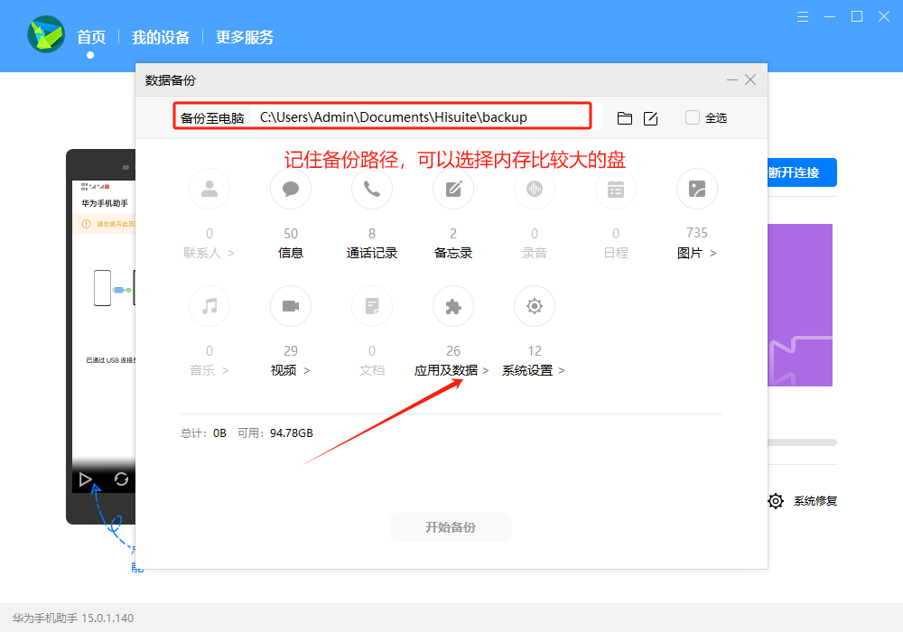Select the Pictures (图片) icon
This screenshot has height=632, width=903.
coord(697,189)
